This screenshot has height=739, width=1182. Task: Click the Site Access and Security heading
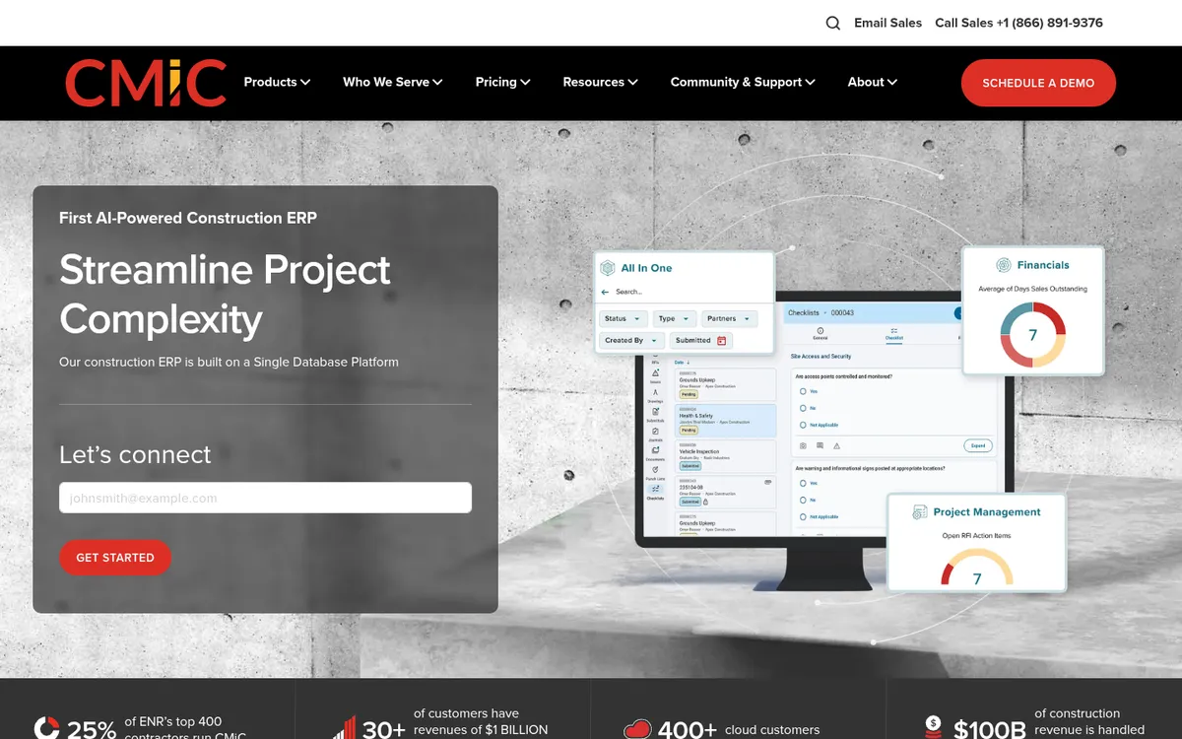click(821, 356)
